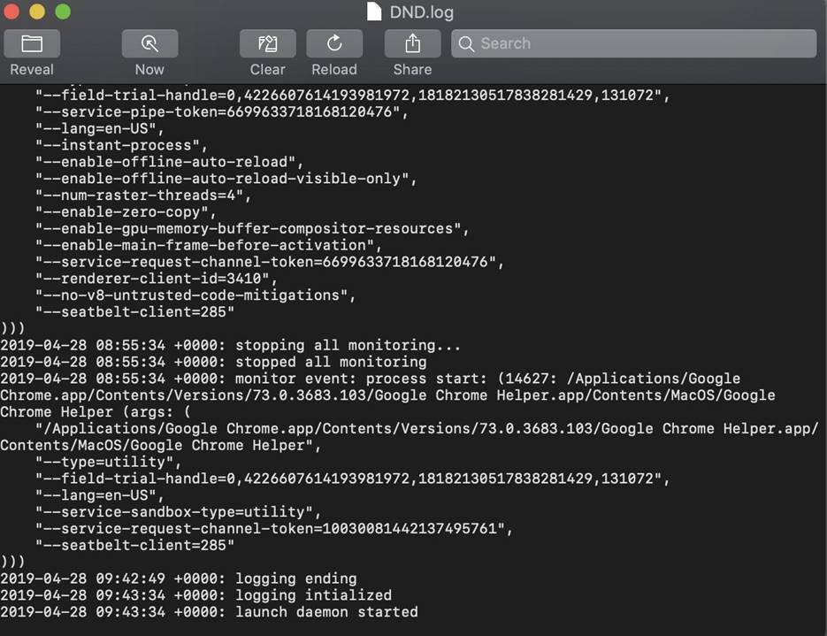Click the "--renderer-client-id=3410" argument line
The image size is (827, 636).
pyautogui.click(x=157, y=279)
